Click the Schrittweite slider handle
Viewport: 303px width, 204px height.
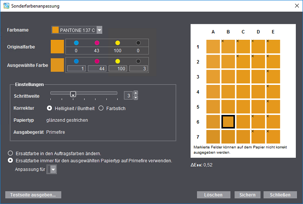click(73, 94)
